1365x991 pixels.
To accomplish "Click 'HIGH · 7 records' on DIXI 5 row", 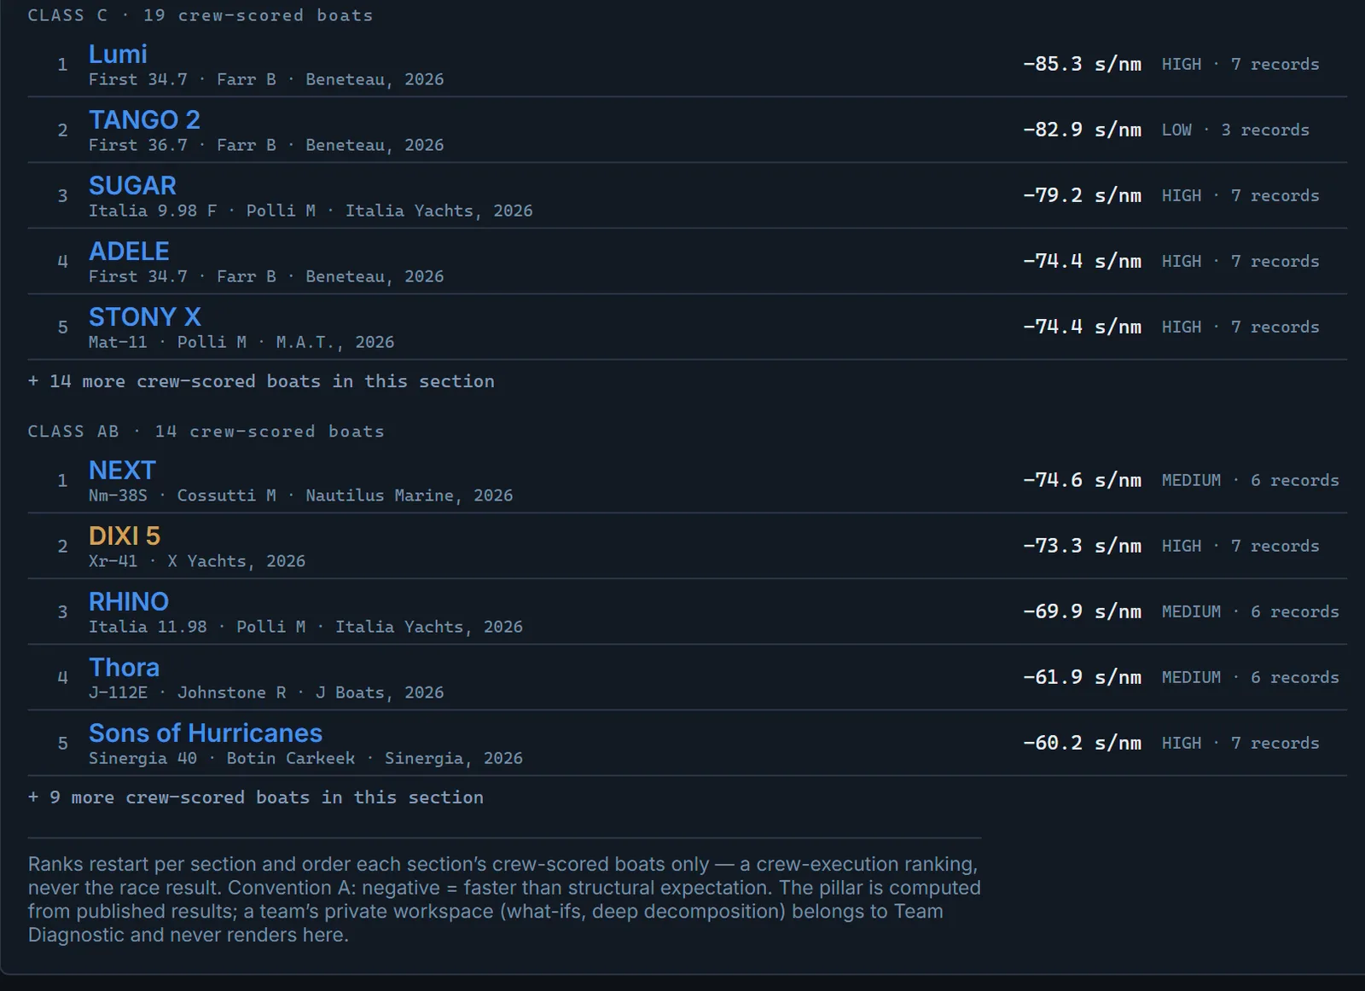I will tap(1240, 546).
